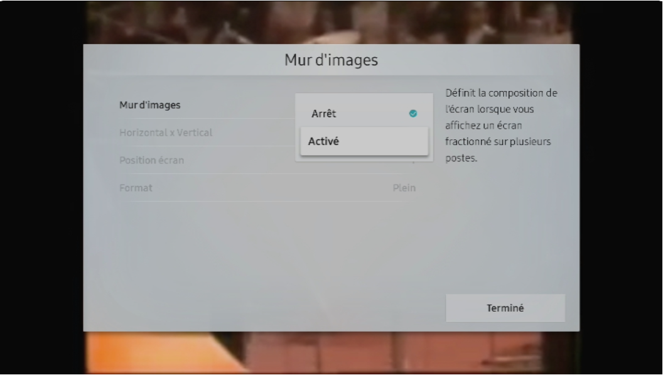Click the teal checkmark beside Arrêt
Screen dimensions: 663x375
(412, 114)
